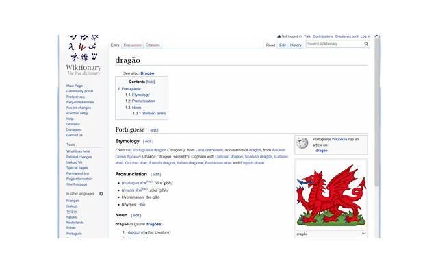Open Recent changes in the sidebar
438x274 pixels.
[79, 108]
